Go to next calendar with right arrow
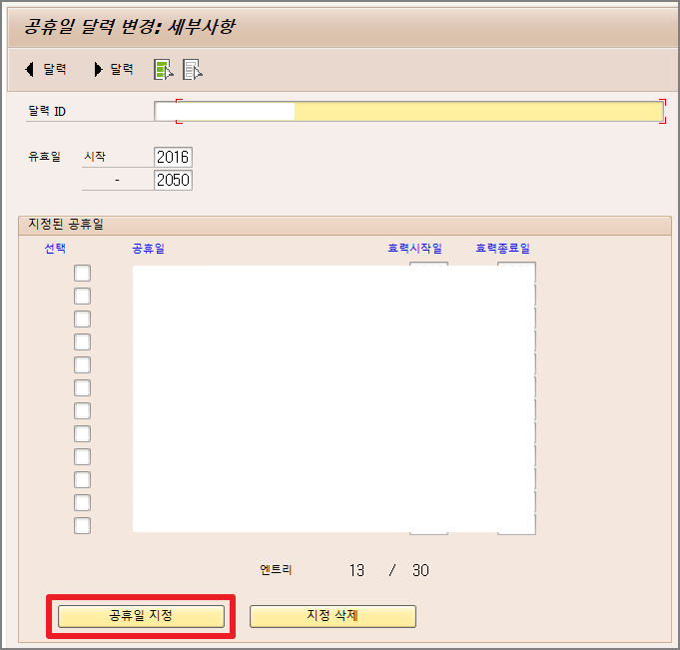 [x=114, y=69]
